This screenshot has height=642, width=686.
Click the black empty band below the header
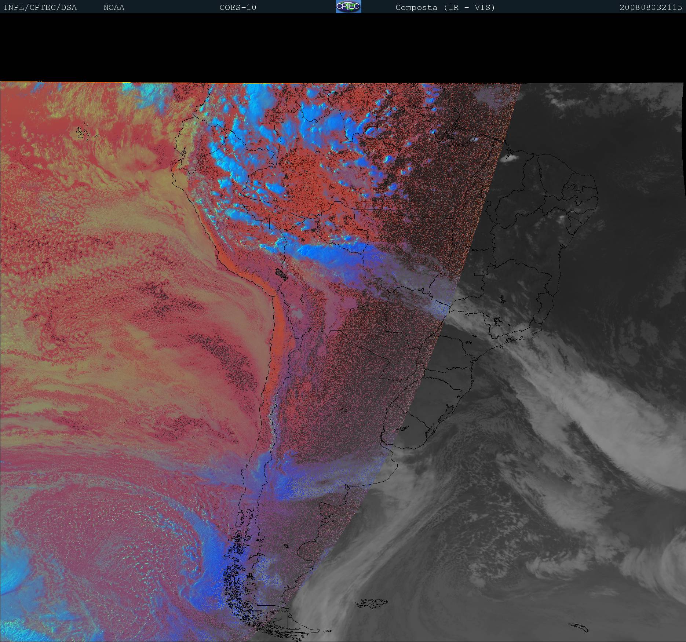pyautogui.click(x=343, y=48)
